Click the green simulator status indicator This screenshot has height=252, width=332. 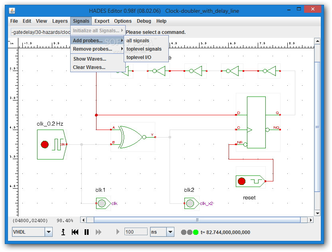[196, 232]
